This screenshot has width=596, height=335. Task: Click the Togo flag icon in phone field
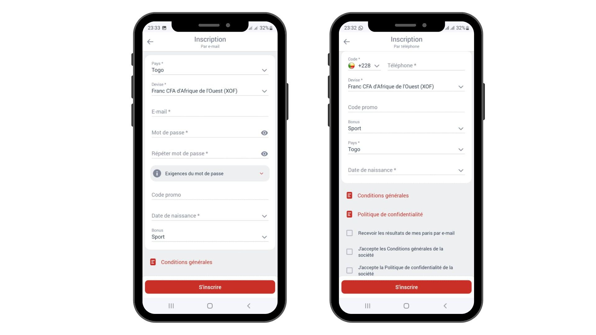coord(352,65)
